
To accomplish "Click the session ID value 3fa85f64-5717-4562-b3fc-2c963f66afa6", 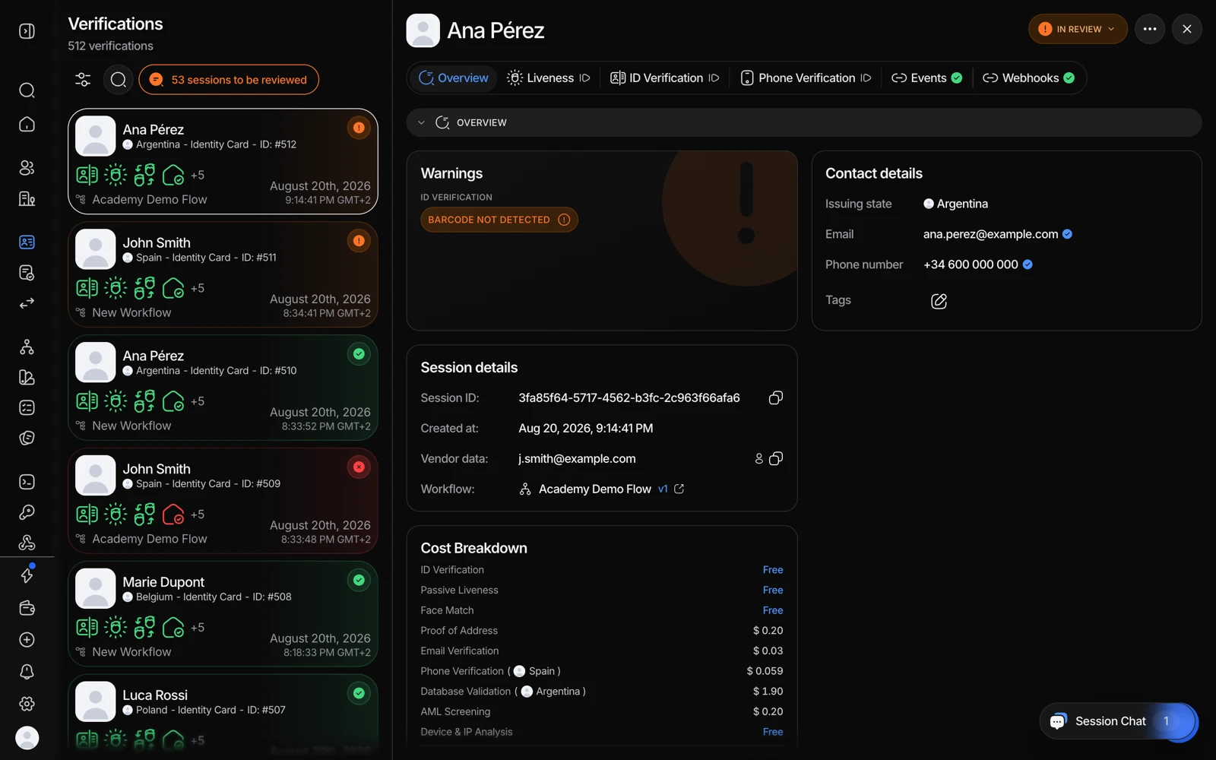I will click(x=629, y=398).
